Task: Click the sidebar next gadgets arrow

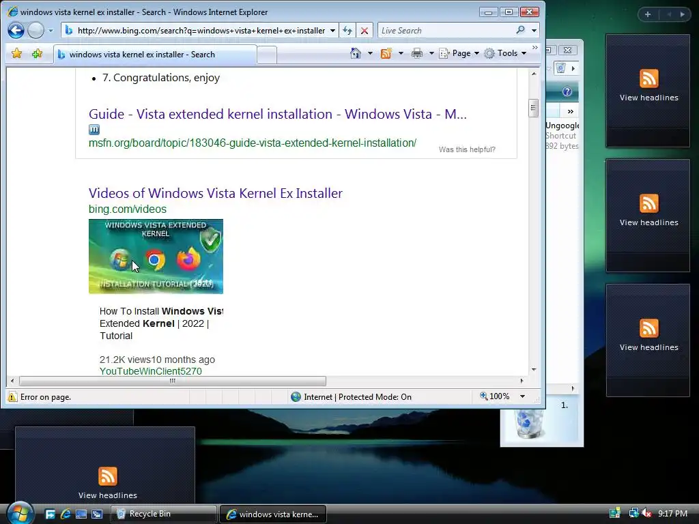Action: pos(682,14)
